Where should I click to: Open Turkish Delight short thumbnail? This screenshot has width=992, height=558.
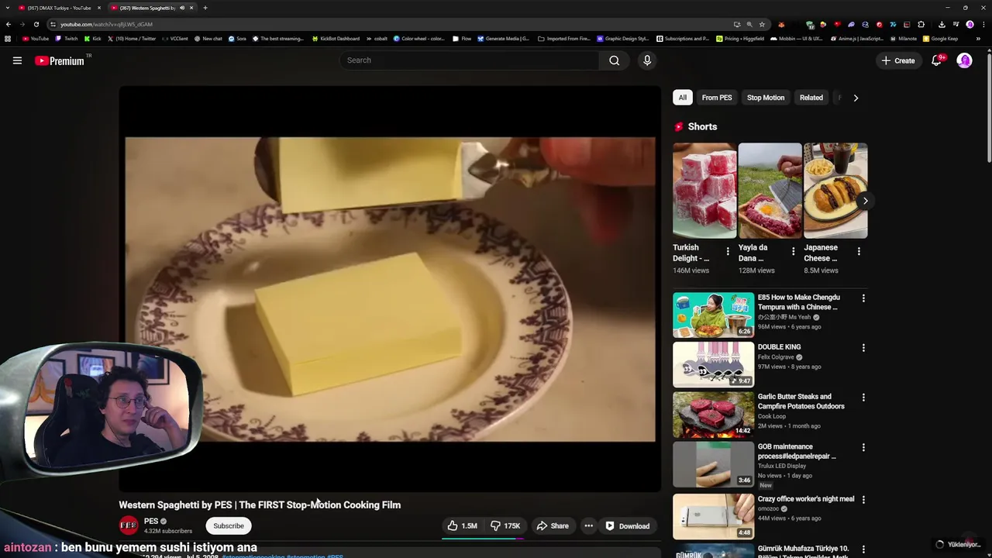click(704, 190)
